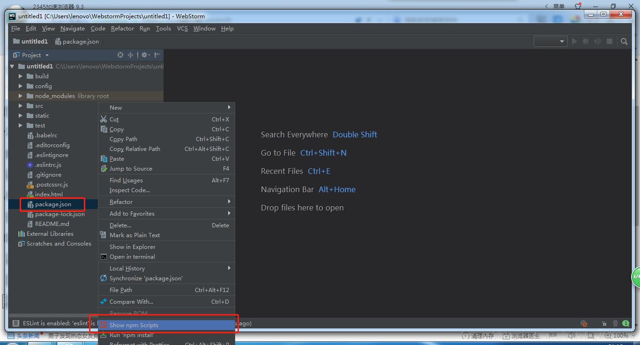Choose Show npm Scripts from context menu
Image resolution: width=640 pixels, height=345 pixels.
point(166,325)
